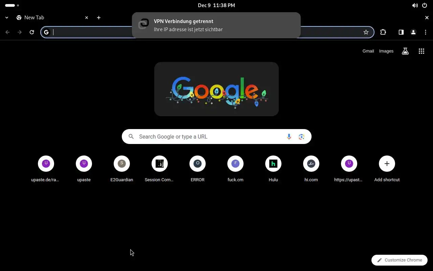Screen dimensions: 433x271
Task: Open the Chrome profile avatar icon
Action: [413, 32]
